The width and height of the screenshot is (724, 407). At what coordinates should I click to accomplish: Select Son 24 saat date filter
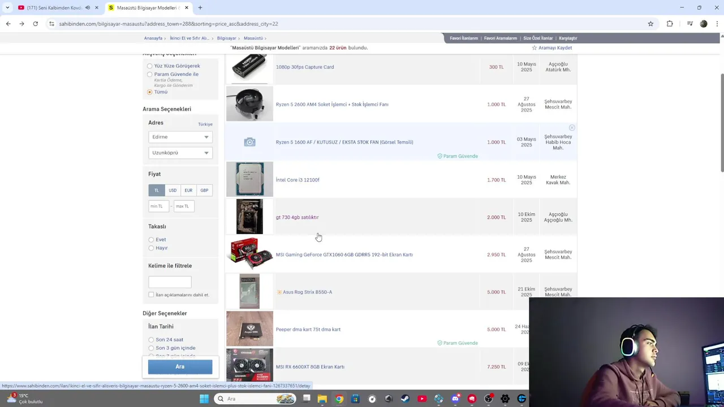[x=151, y=340]
